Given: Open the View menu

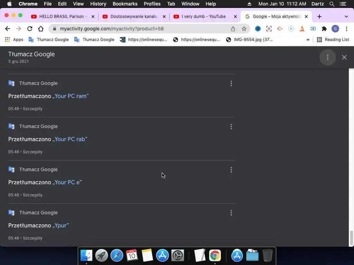Looking at the screenshot, I should coord(78,4).
